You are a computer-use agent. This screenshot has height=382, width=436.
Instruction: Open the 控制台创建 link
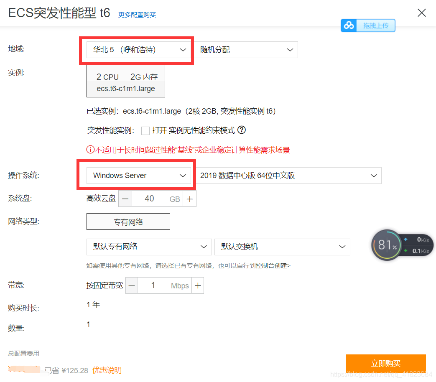273,266
